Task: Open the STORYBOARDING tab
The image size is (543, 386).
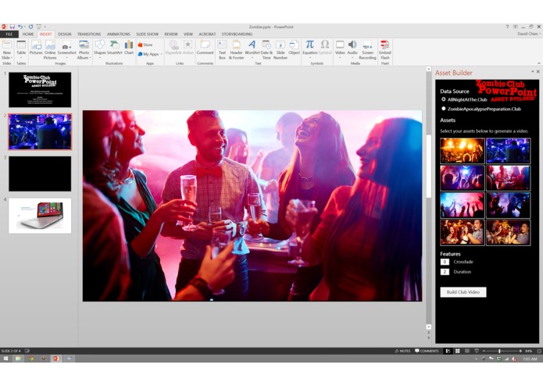Action: click(237, 34)
